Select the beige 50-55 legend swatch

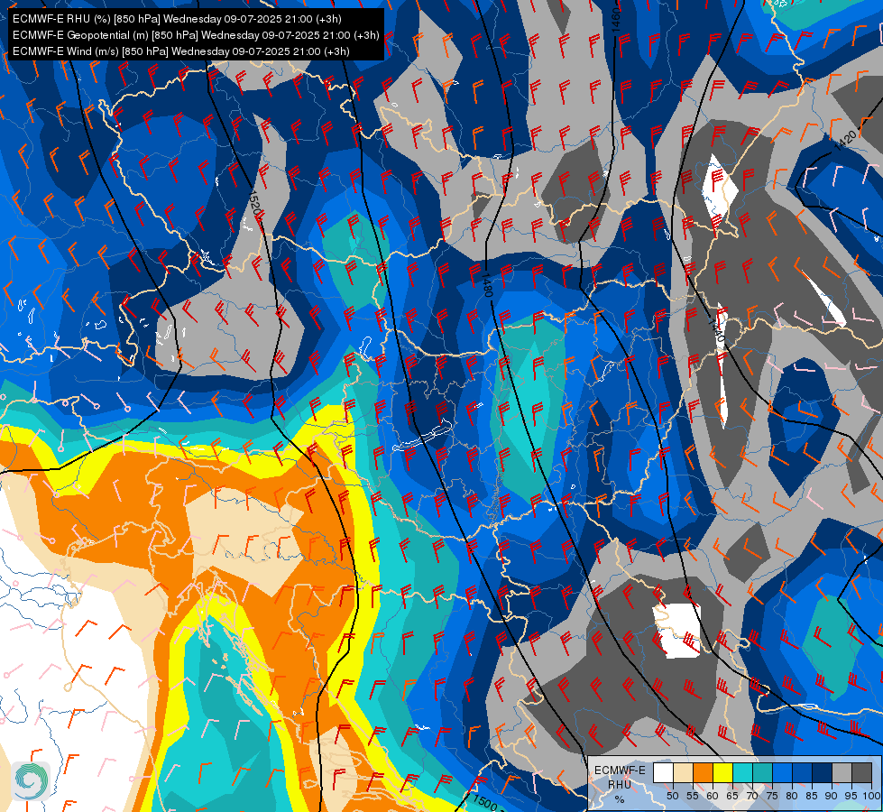(x=683, y=772)
